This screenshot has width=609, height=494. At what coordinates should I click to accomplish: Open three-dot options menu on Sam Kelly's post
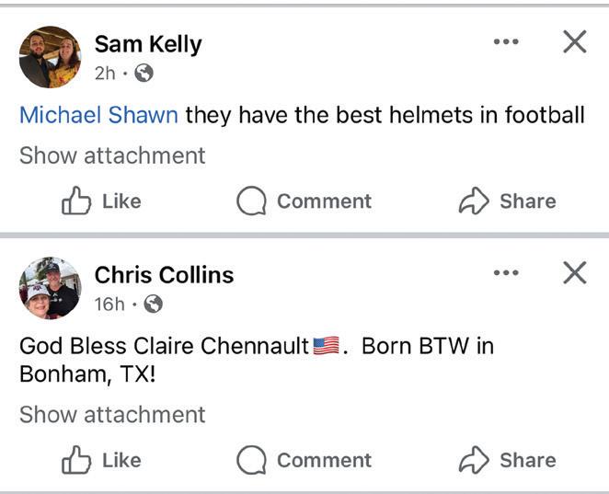point(505,41)
